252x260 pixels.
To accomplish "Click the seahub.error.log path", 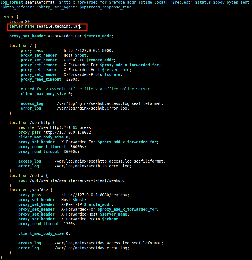I will click(x=93, y=108).
